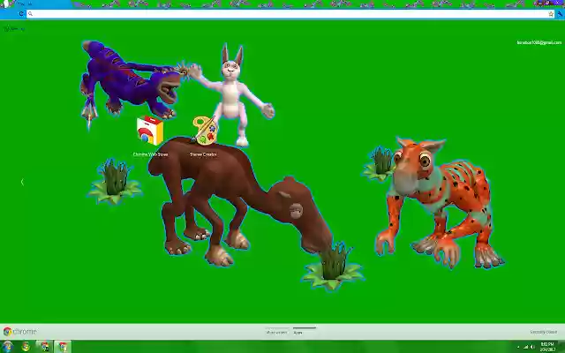Show the active Chrome taskbar window
This screenshot has height=353, width=565.
pyautogui.click(x=63, y=347)
